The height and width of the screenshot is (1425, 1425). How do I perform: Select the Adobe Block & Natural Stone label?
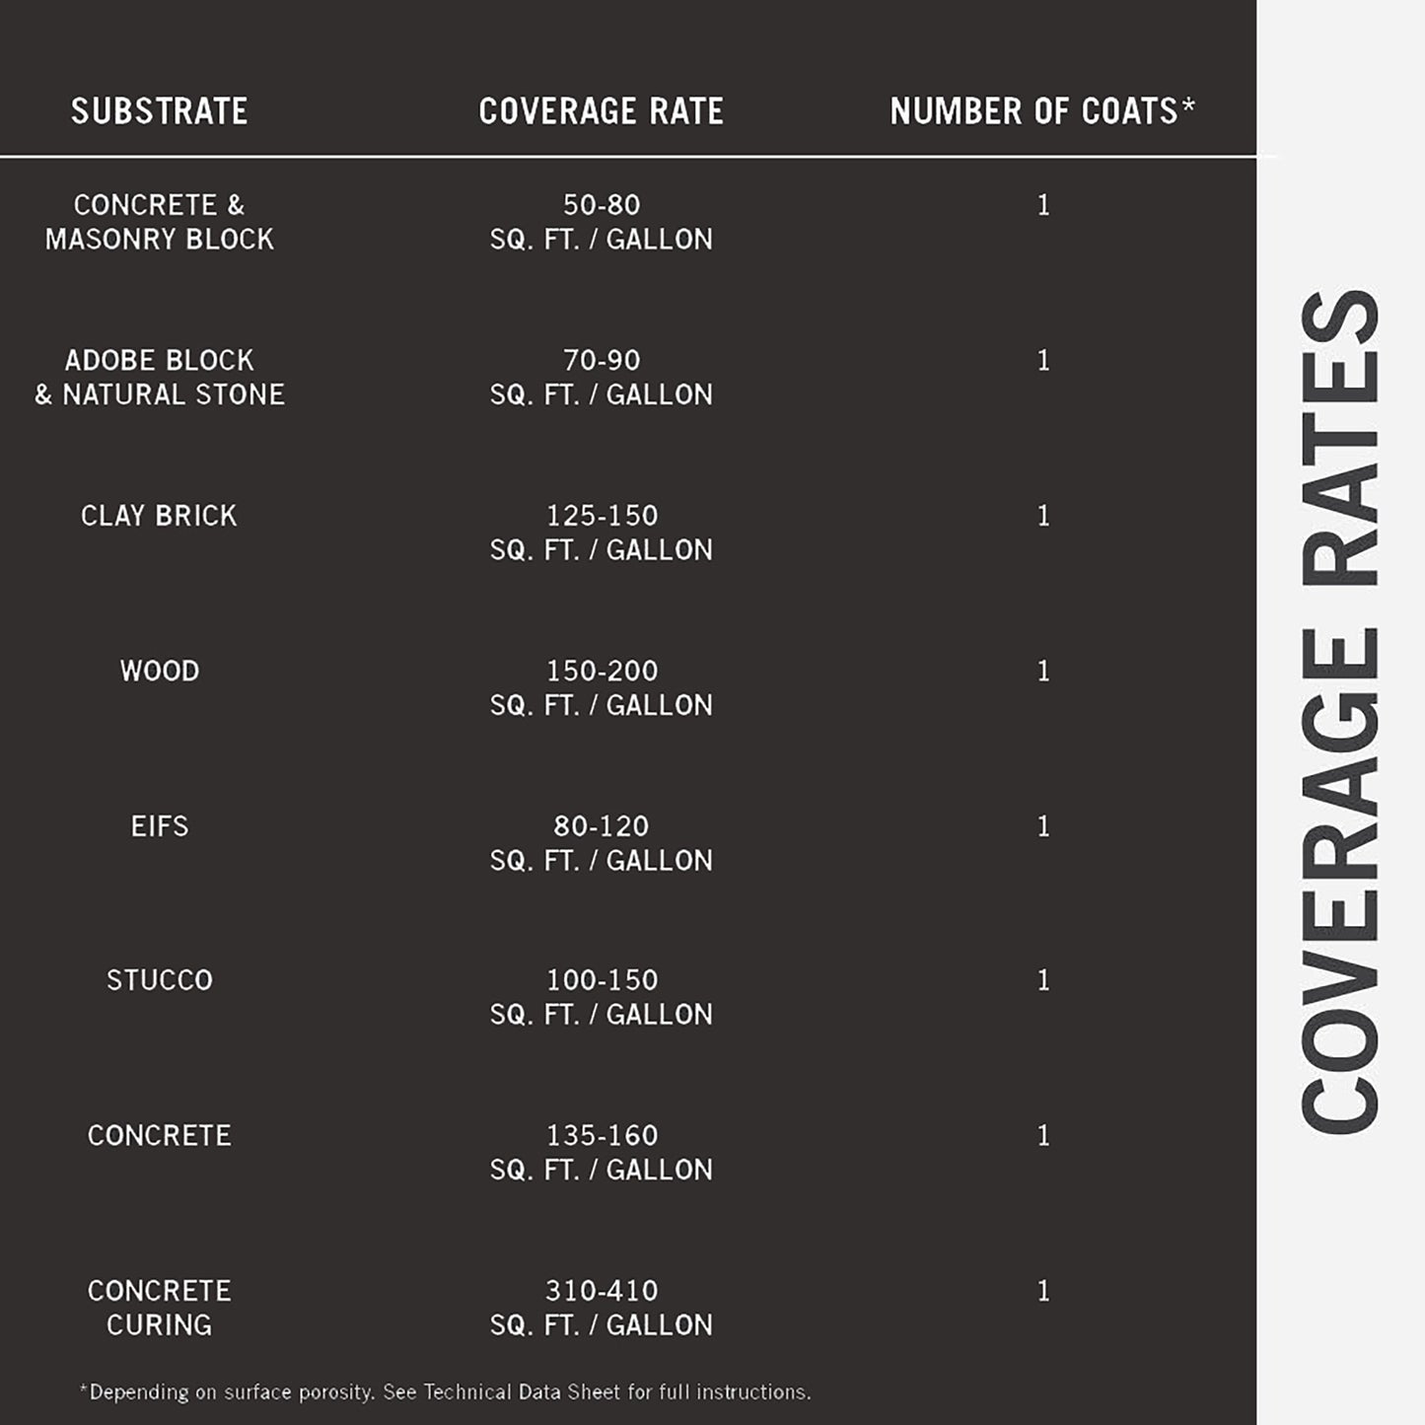[159, 378]
